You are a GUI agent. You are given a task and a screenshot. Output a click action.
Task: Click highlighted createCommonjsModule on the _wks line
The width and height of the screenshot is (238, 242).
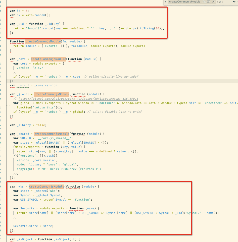[x=46, y=187]
